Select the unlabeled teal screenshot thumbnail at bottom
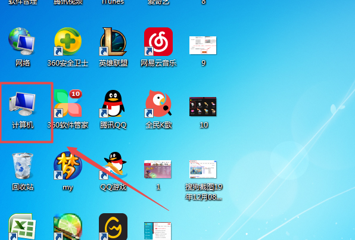Viewport: 355px width, 240px height. click(158, 231)
